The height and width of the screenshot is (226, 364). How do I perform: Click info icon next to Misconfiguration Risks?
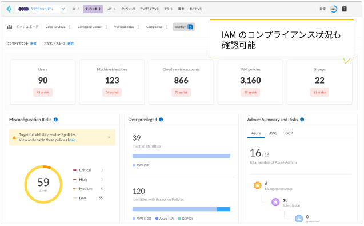click(x=56, y=120)
